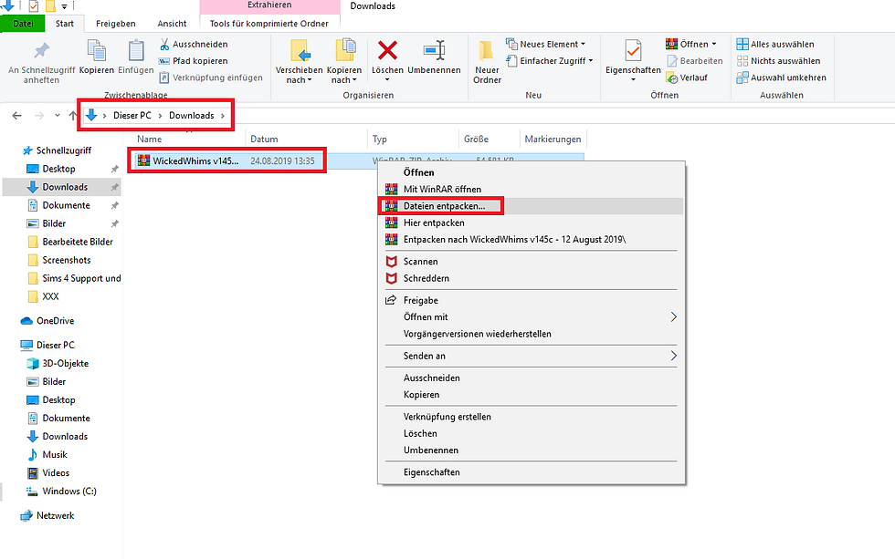895x559 pixels.
Task: Select OneDrive in sidebar
Action: pos(55,321)
